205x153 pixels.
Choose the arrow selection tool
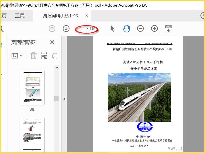click(x=112, y=29)
